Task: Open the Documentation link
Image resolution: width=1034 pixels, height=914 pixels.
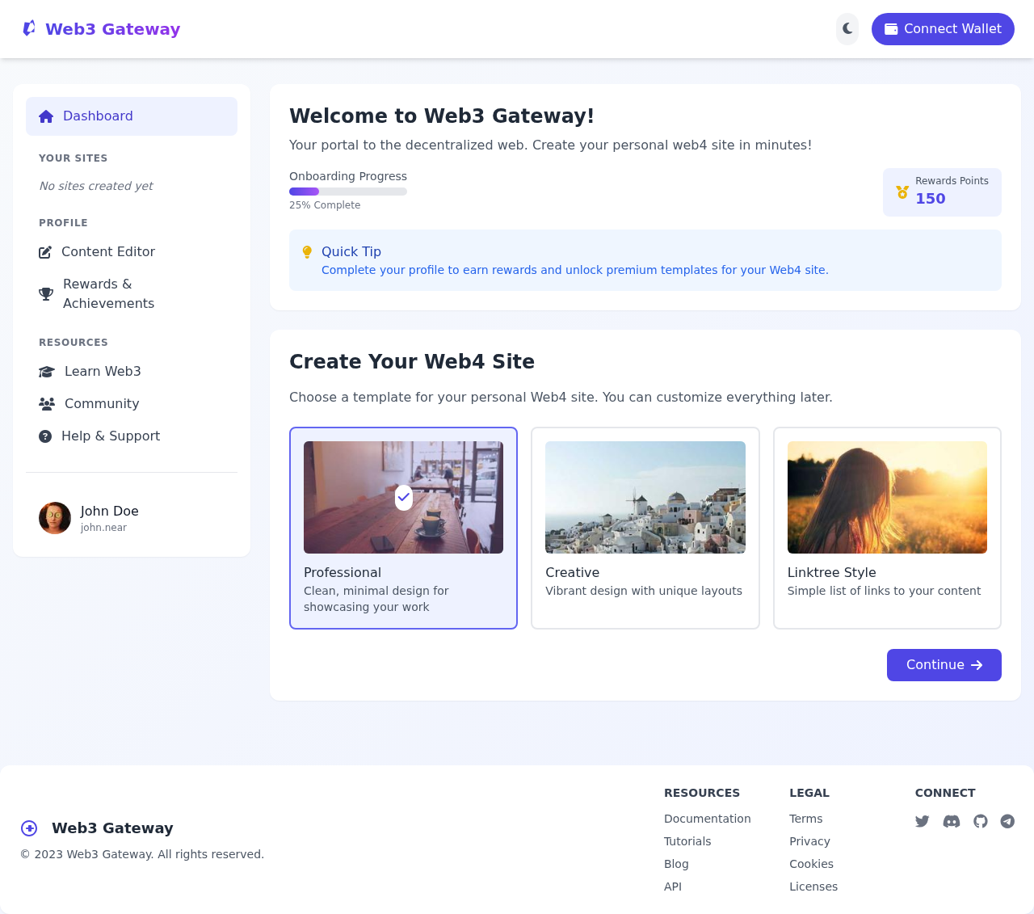Action: (x=707, y=819)
